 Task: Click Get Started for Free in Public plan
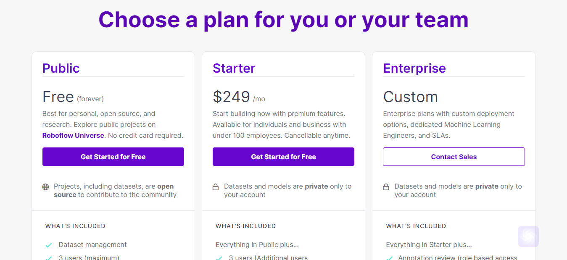(113, 157)
